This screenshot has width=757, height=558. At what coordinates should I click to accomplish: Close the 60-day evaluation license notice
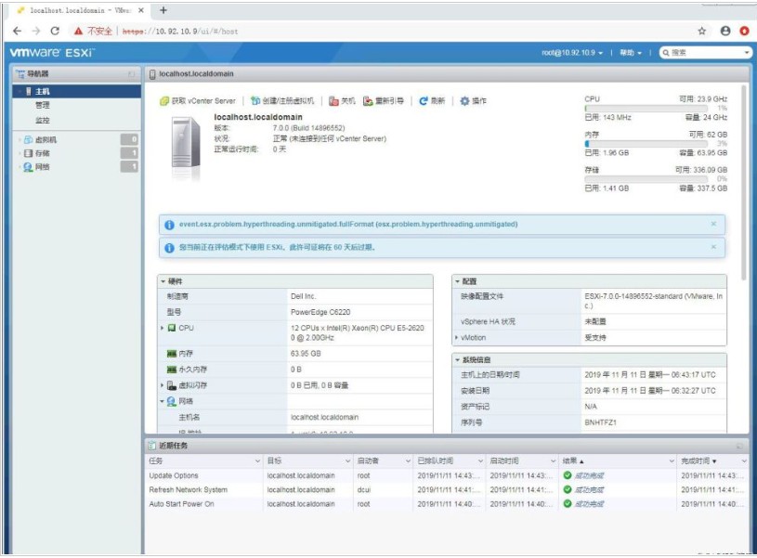(x=713, y=247)
